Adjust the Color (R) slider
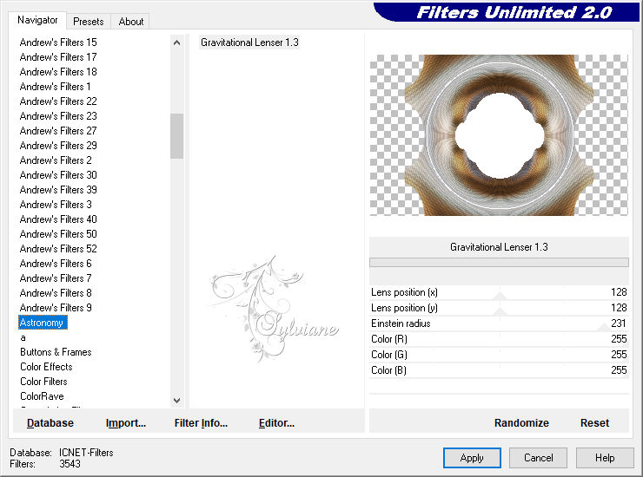 (x=499, y=339)
